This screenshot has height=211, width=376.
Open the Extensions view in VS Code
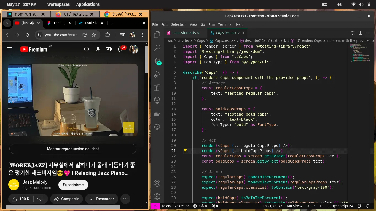pyautogui.click(x=157, y=87)
